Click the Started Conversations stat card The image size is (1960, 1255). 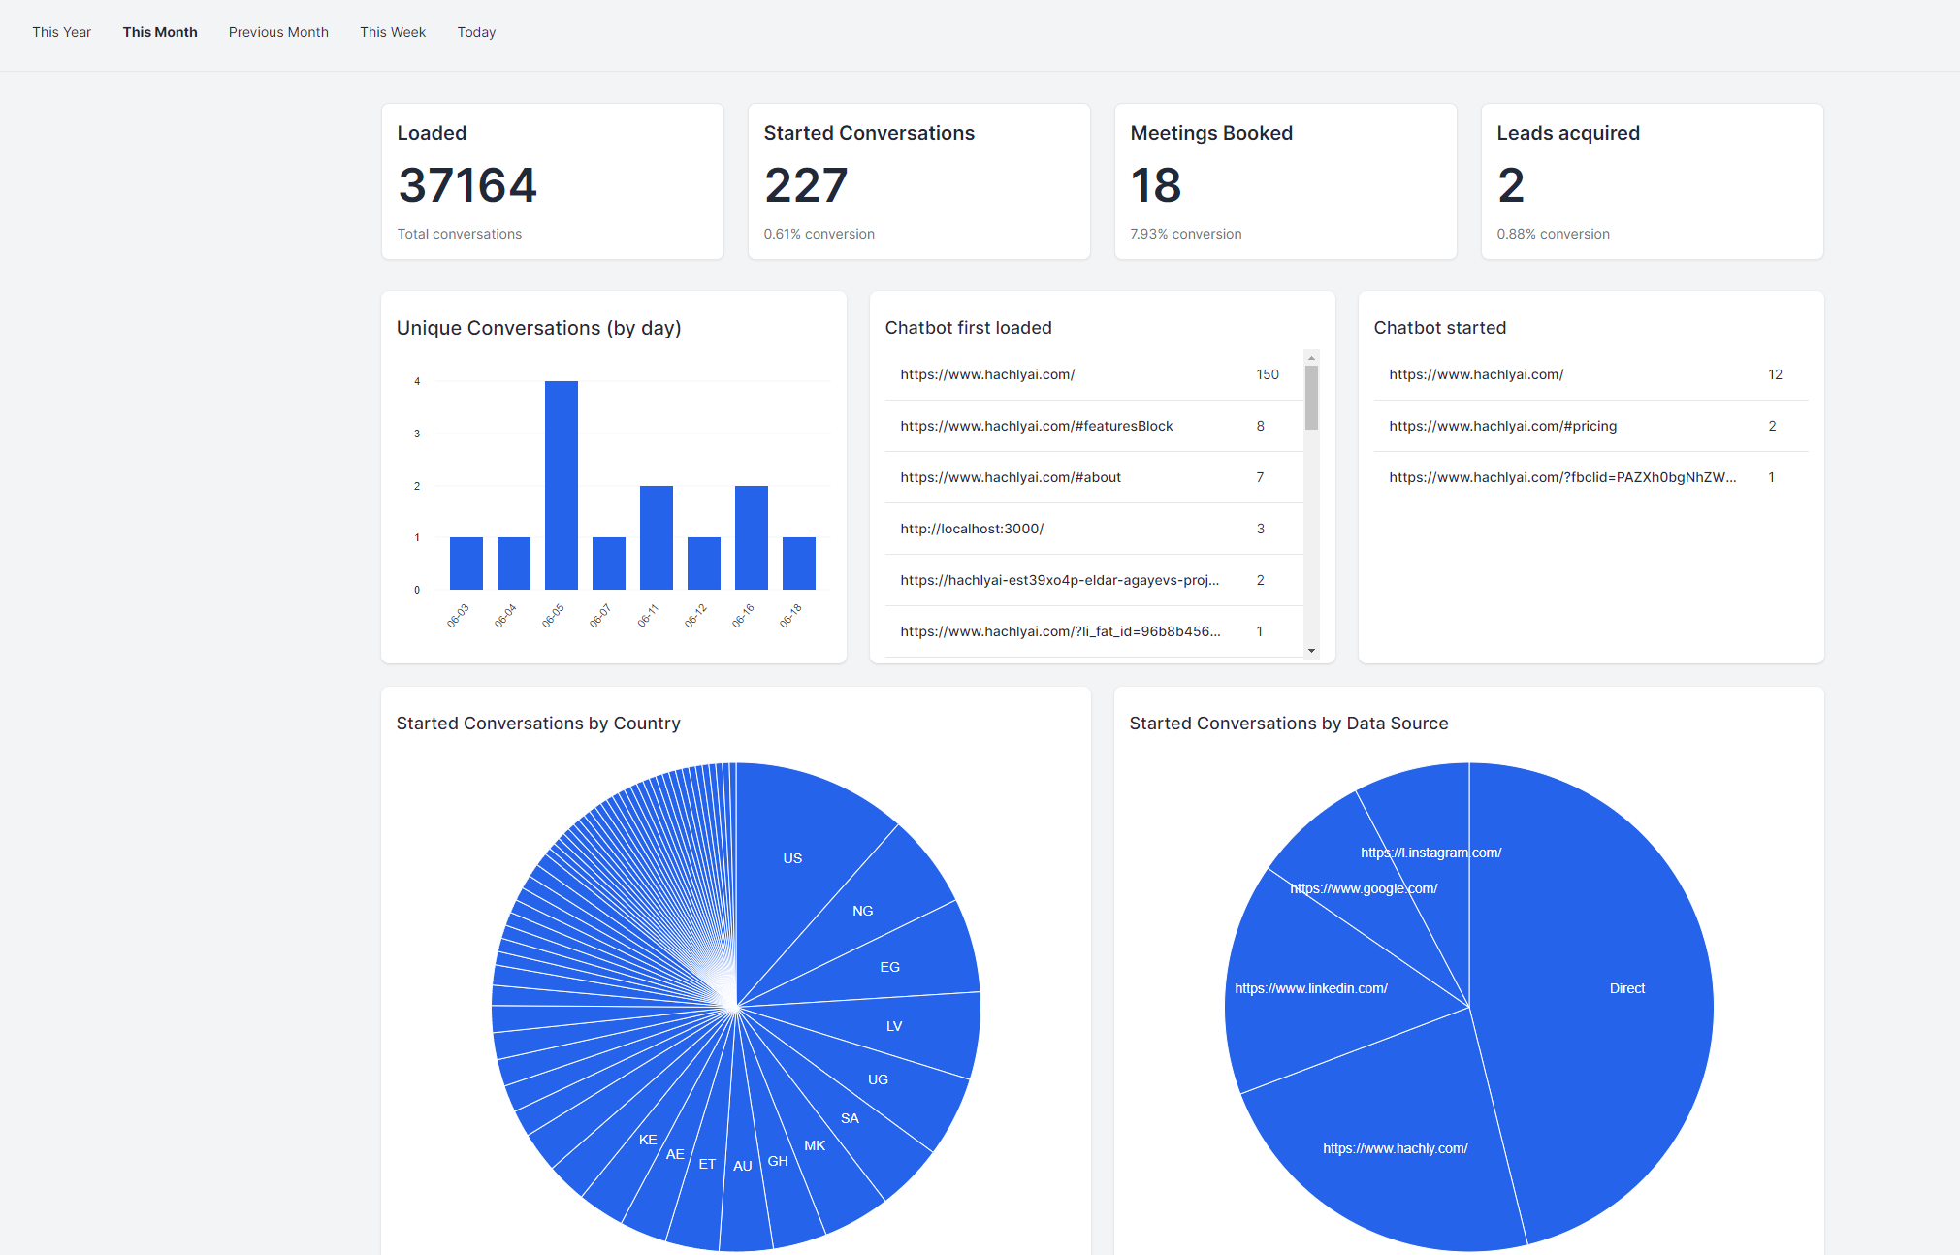tap(918, 181)
